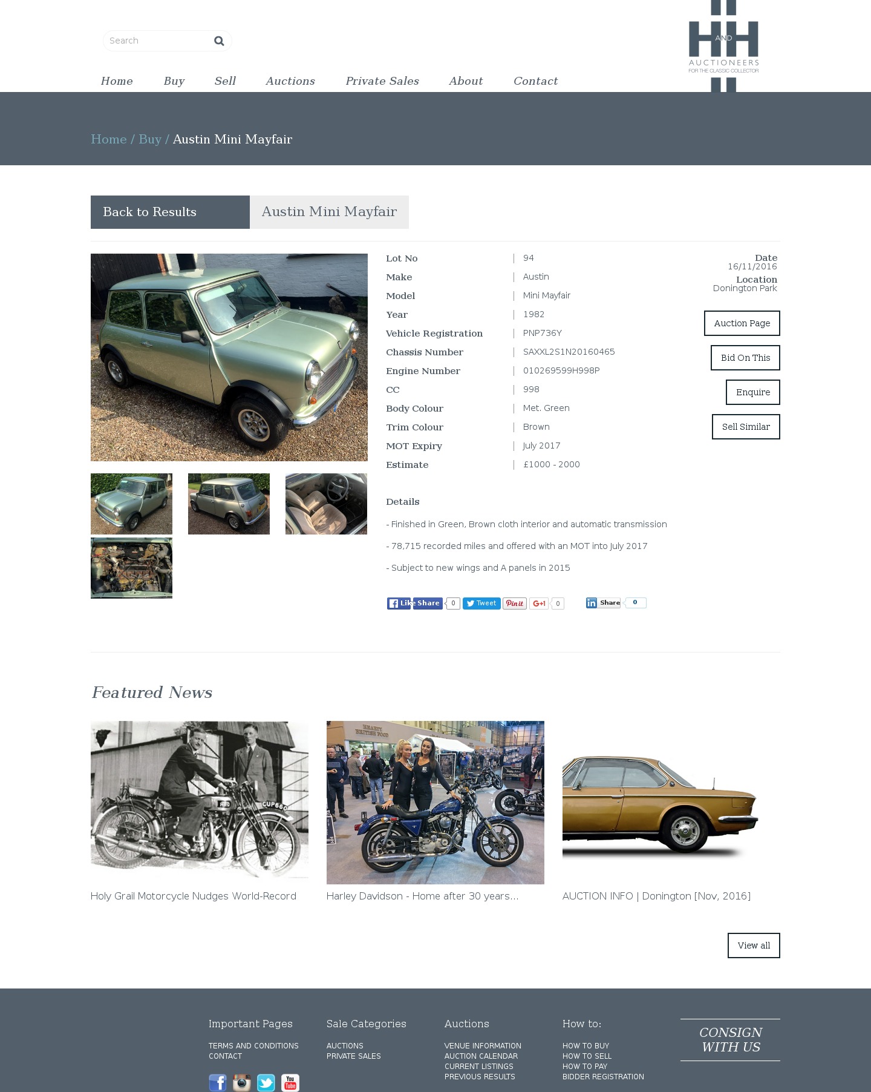Go Back to Results
This screenshot has width=871, height=1092.
click(170, 212)
